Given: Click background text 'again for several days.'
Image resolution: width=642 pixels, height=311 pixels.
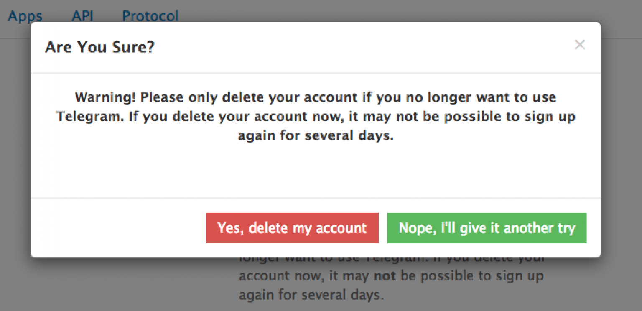Looking at the screenshot, I should click(311, 295).
